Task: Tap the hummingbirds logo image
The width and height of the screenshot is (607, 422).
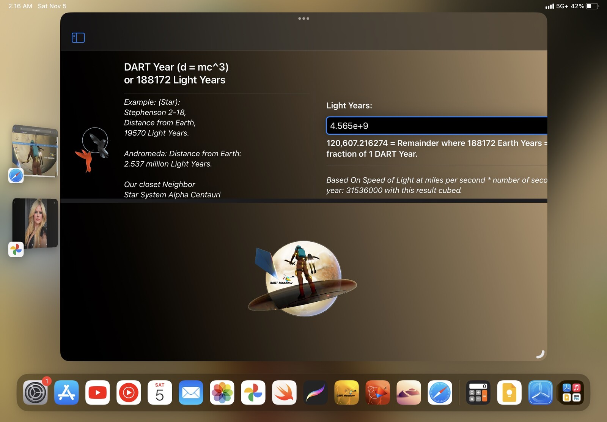Action: pyautogui.click(x=93, y=150)
